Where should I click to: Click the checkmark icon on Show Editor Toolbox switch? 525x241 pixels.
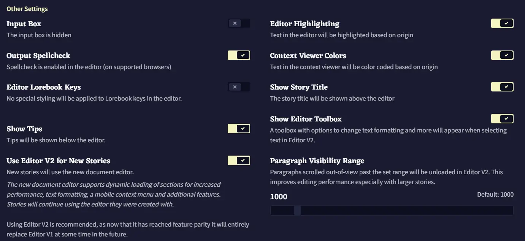click(506, 118)
